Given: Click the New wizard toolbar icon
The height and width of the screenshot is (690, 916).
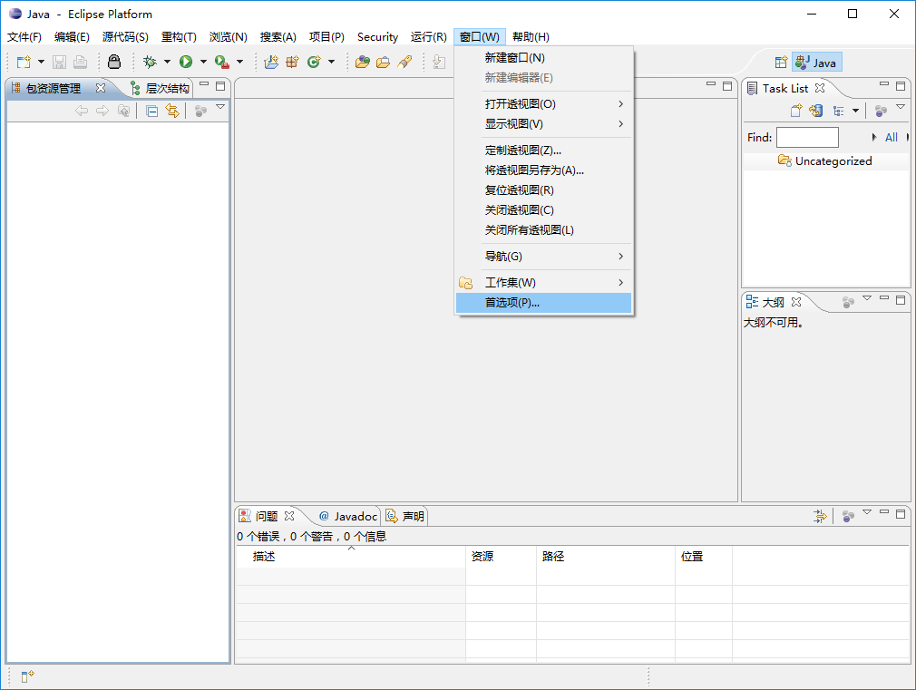Looking at the screenshot, I should pyautogui.click(x=24, y=62).
